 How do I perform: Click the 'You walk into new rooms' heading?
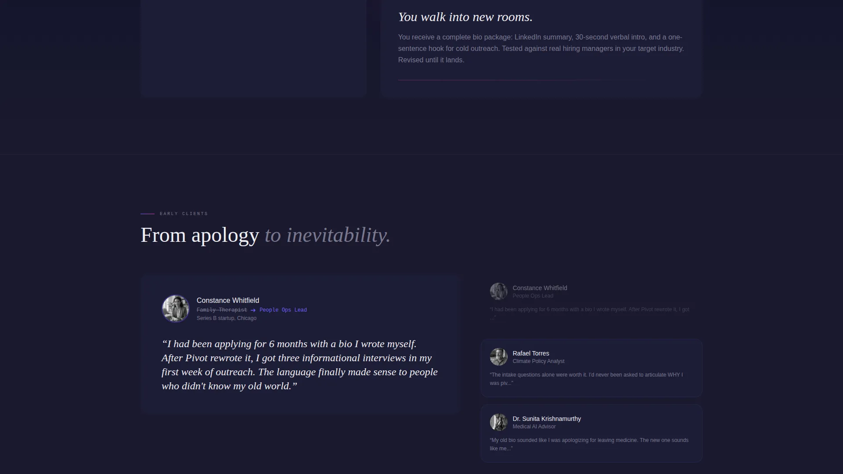465,17
